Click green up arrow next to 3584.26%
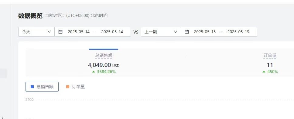Image resolution: width=294 pixels, height=119 pixels. 94,72
